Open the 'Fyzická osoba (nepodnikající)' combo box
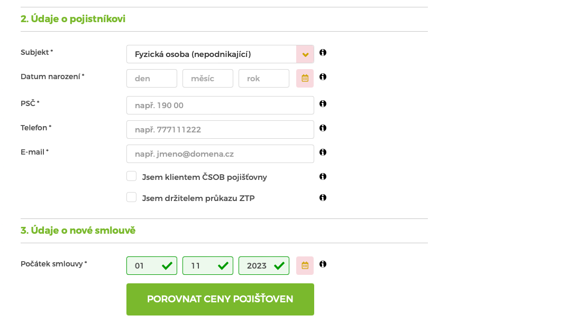The width and height of the screenshot is (585, 325). 212,54
